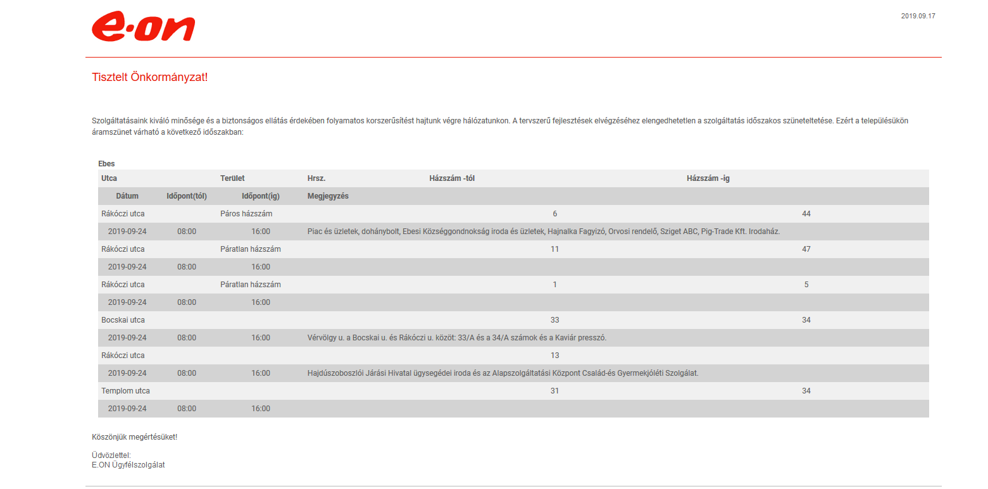This screenshot has width=988, height=489.
Task: Click the Házszám -ig column header
Action: (x=708, y=178)
